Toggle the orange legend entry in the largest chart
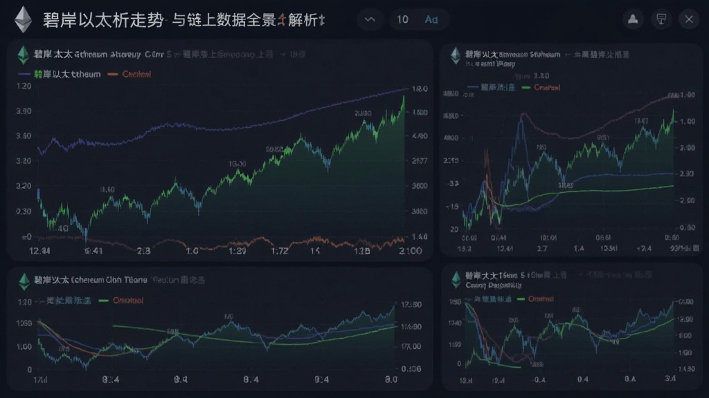 click(129, 74)
